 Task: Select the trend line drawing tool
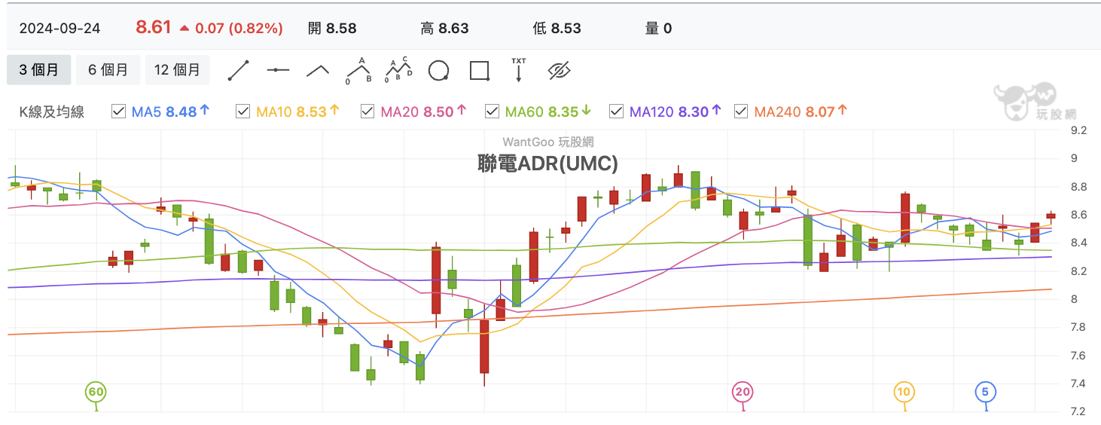pos(239,70)
